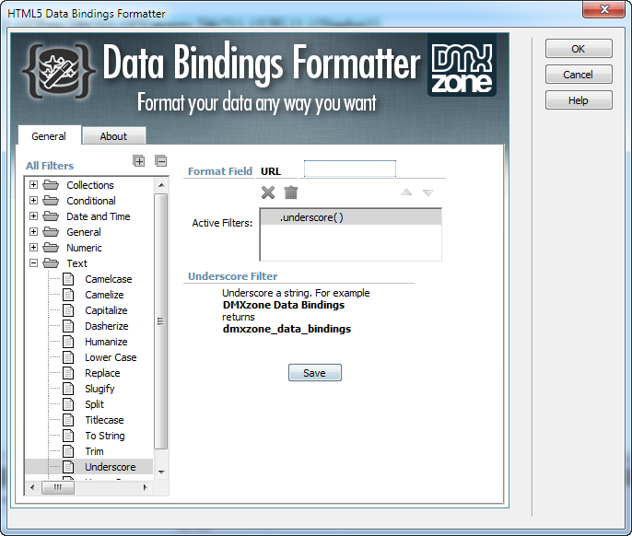The image size is (632, 536).
Task: Click the Help button
Action: 579,100
